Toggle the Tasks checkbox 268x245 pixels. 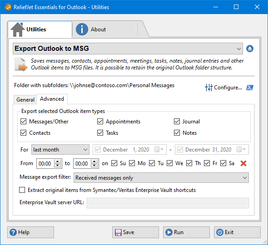pos(100,133)
